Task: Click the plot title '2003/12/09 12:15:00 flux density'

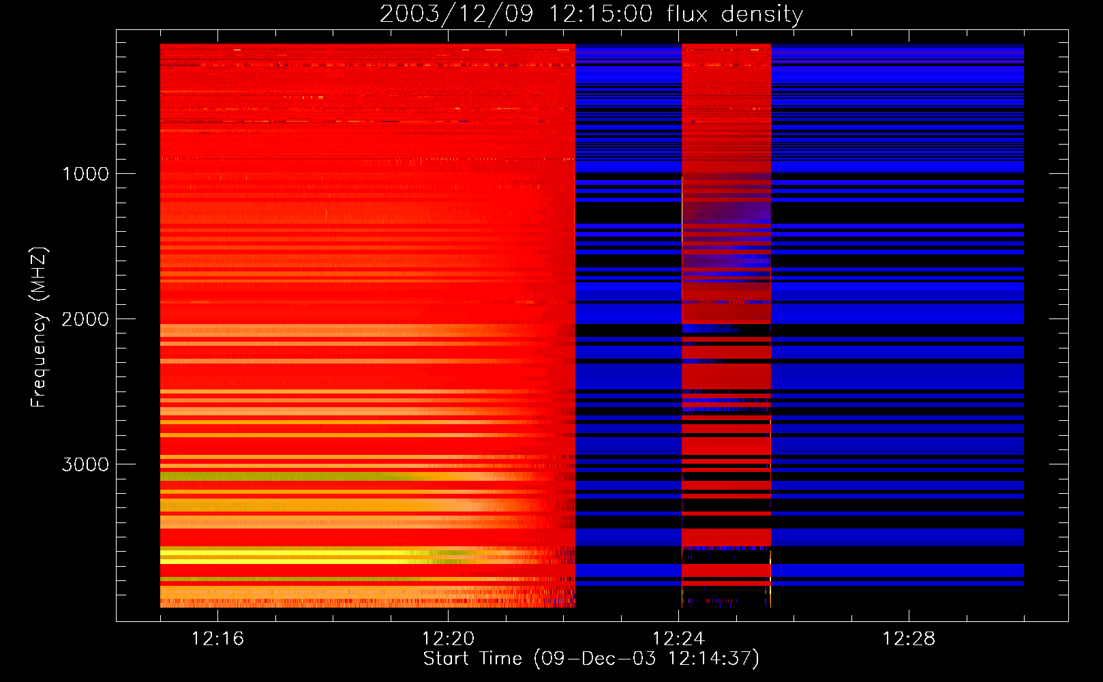Action: [x=591, y=14]
